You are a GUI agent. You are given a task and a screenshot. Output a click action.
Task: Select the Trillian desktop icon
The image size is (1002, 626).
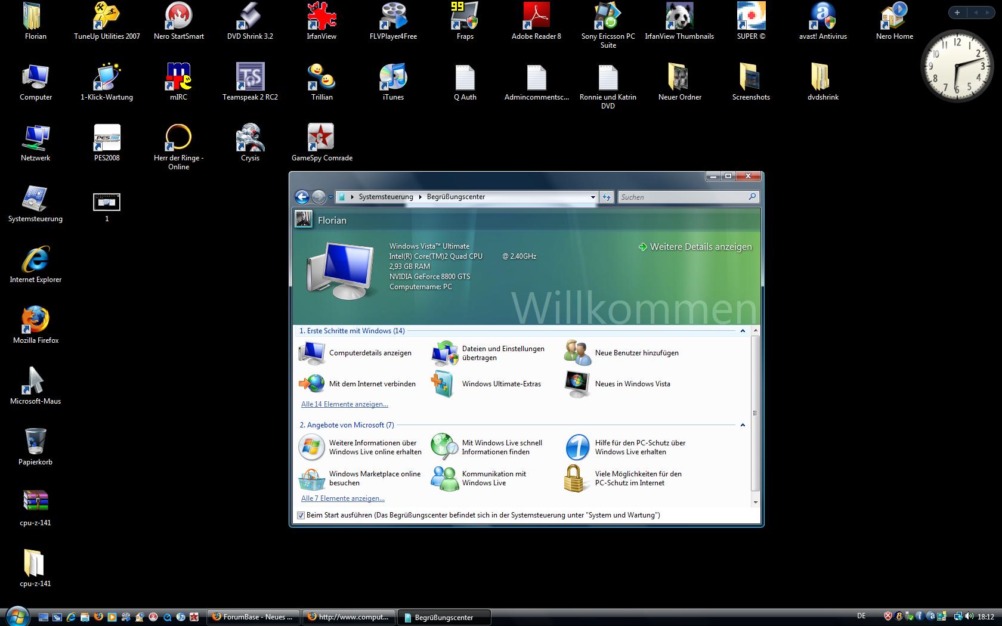click(321, 81)
